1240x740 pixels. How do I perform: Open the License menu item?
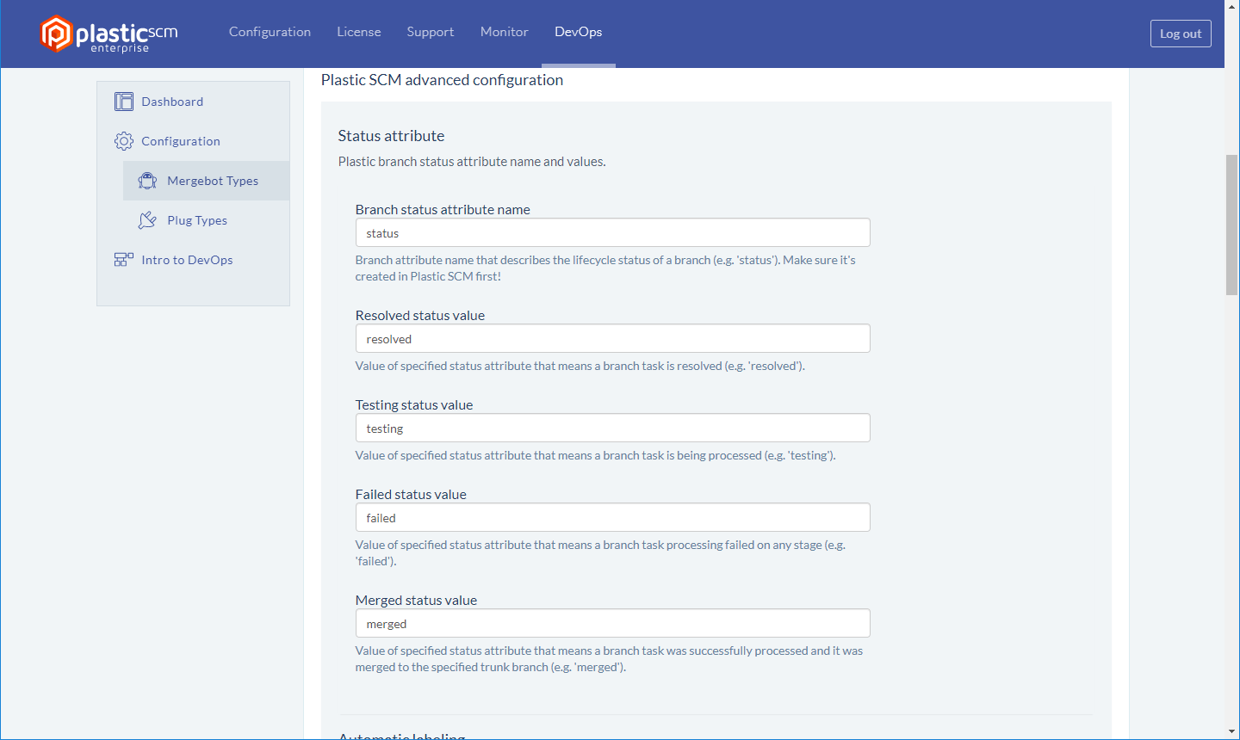coord(359,32)
